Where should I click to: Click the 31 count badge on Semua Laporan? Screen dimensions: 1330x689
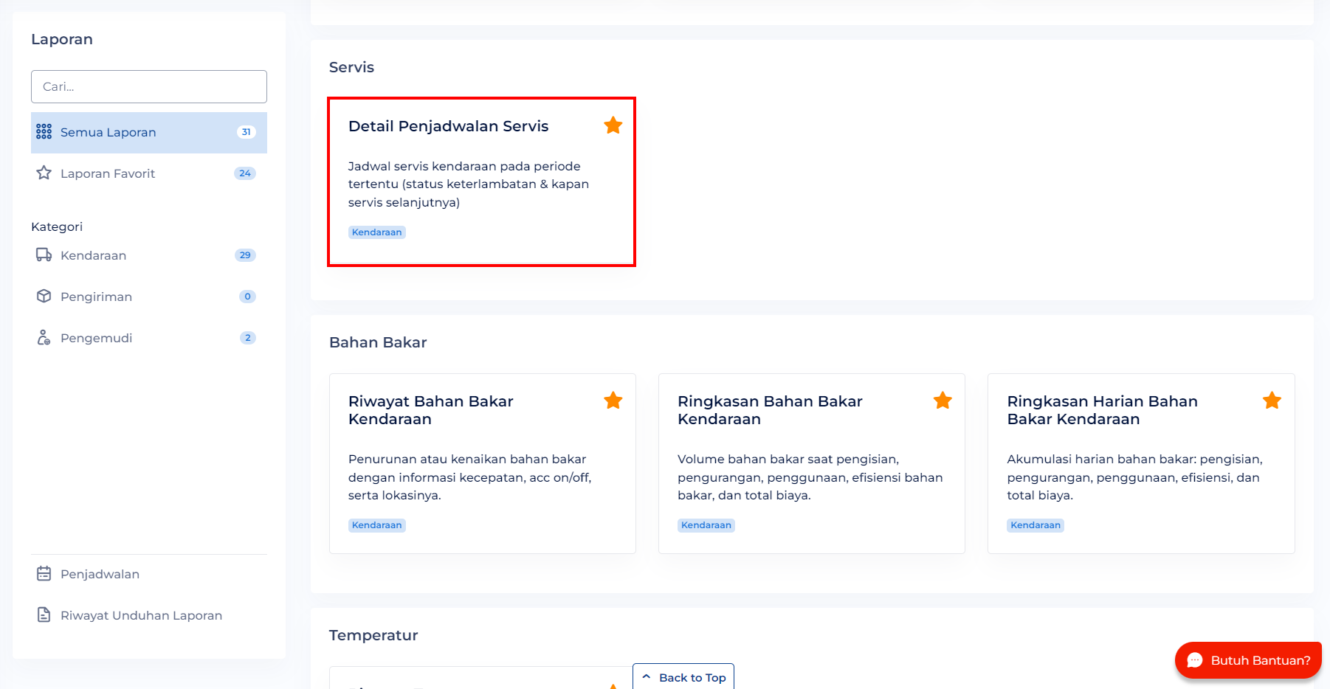[246, 132]
